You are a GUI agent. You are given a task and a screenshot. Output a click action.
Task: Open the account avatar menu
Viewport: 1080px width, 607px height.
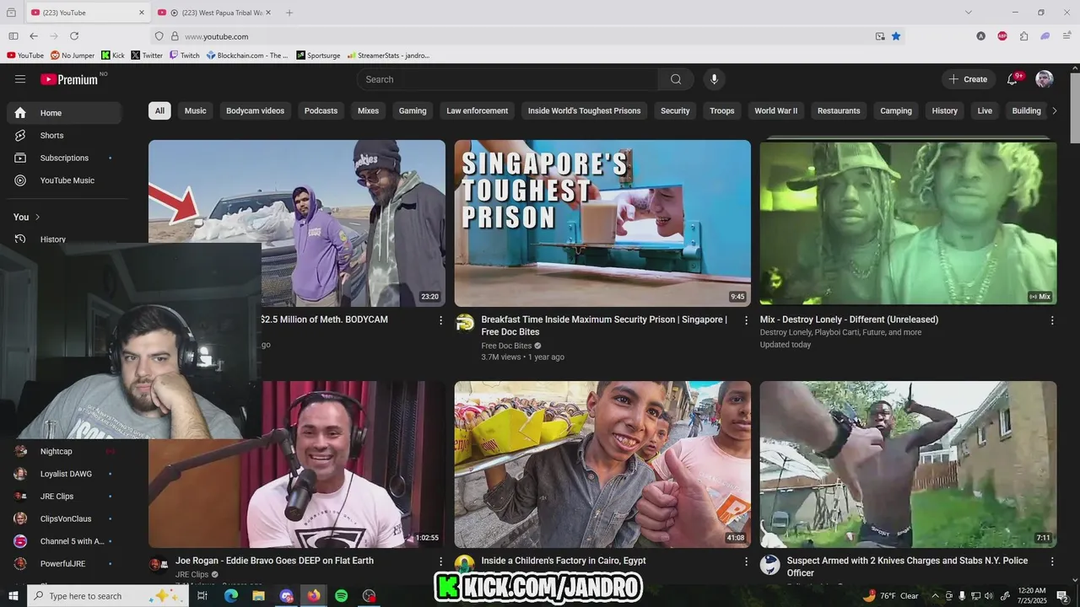[1045, 79]
